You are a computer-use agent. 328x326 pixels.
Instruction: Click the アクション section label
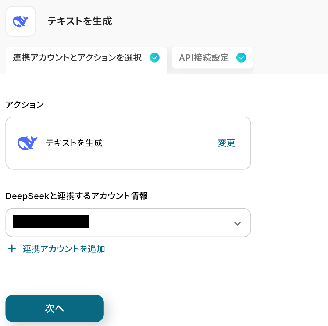(25, 105)
